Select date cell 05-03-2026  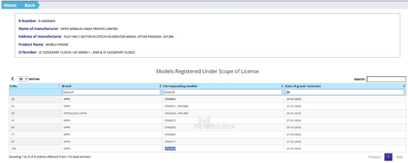point(293,127)
